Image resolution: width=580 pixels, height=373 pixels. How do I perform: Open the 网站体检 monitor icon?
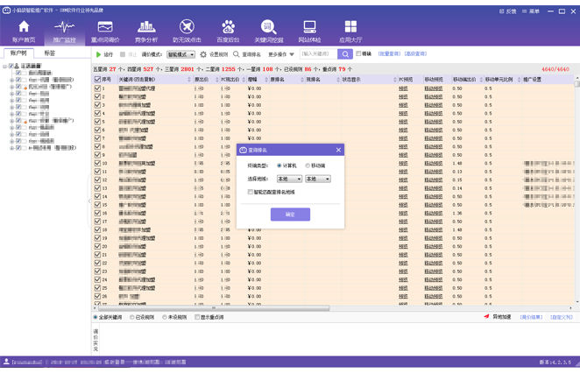[309, 32]
